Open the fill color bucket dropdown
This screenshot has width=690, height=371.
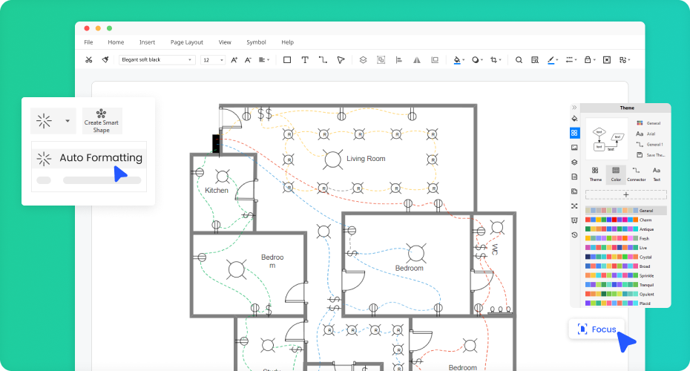pyautogui.click(x=459, y=60)
